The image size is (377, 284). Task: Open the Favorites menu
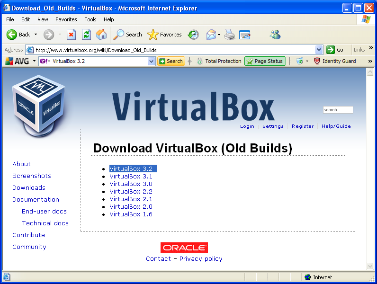point(66,19)
